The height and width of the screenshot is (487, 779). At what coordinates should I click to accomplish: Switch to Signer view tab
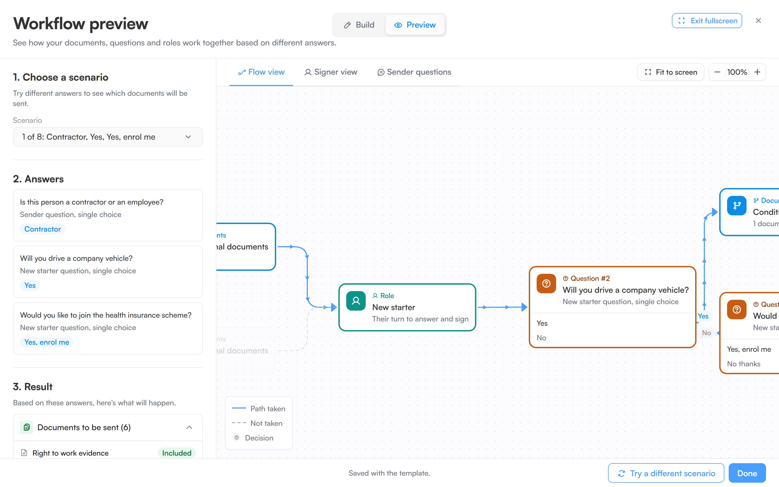click(331, 72)
